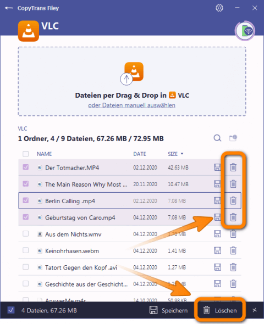Uncheck Geburtstag von Caro.mp4 checkbox
Image resolution: width=264 pixels, height=324 pixels.
coord(26,217)
